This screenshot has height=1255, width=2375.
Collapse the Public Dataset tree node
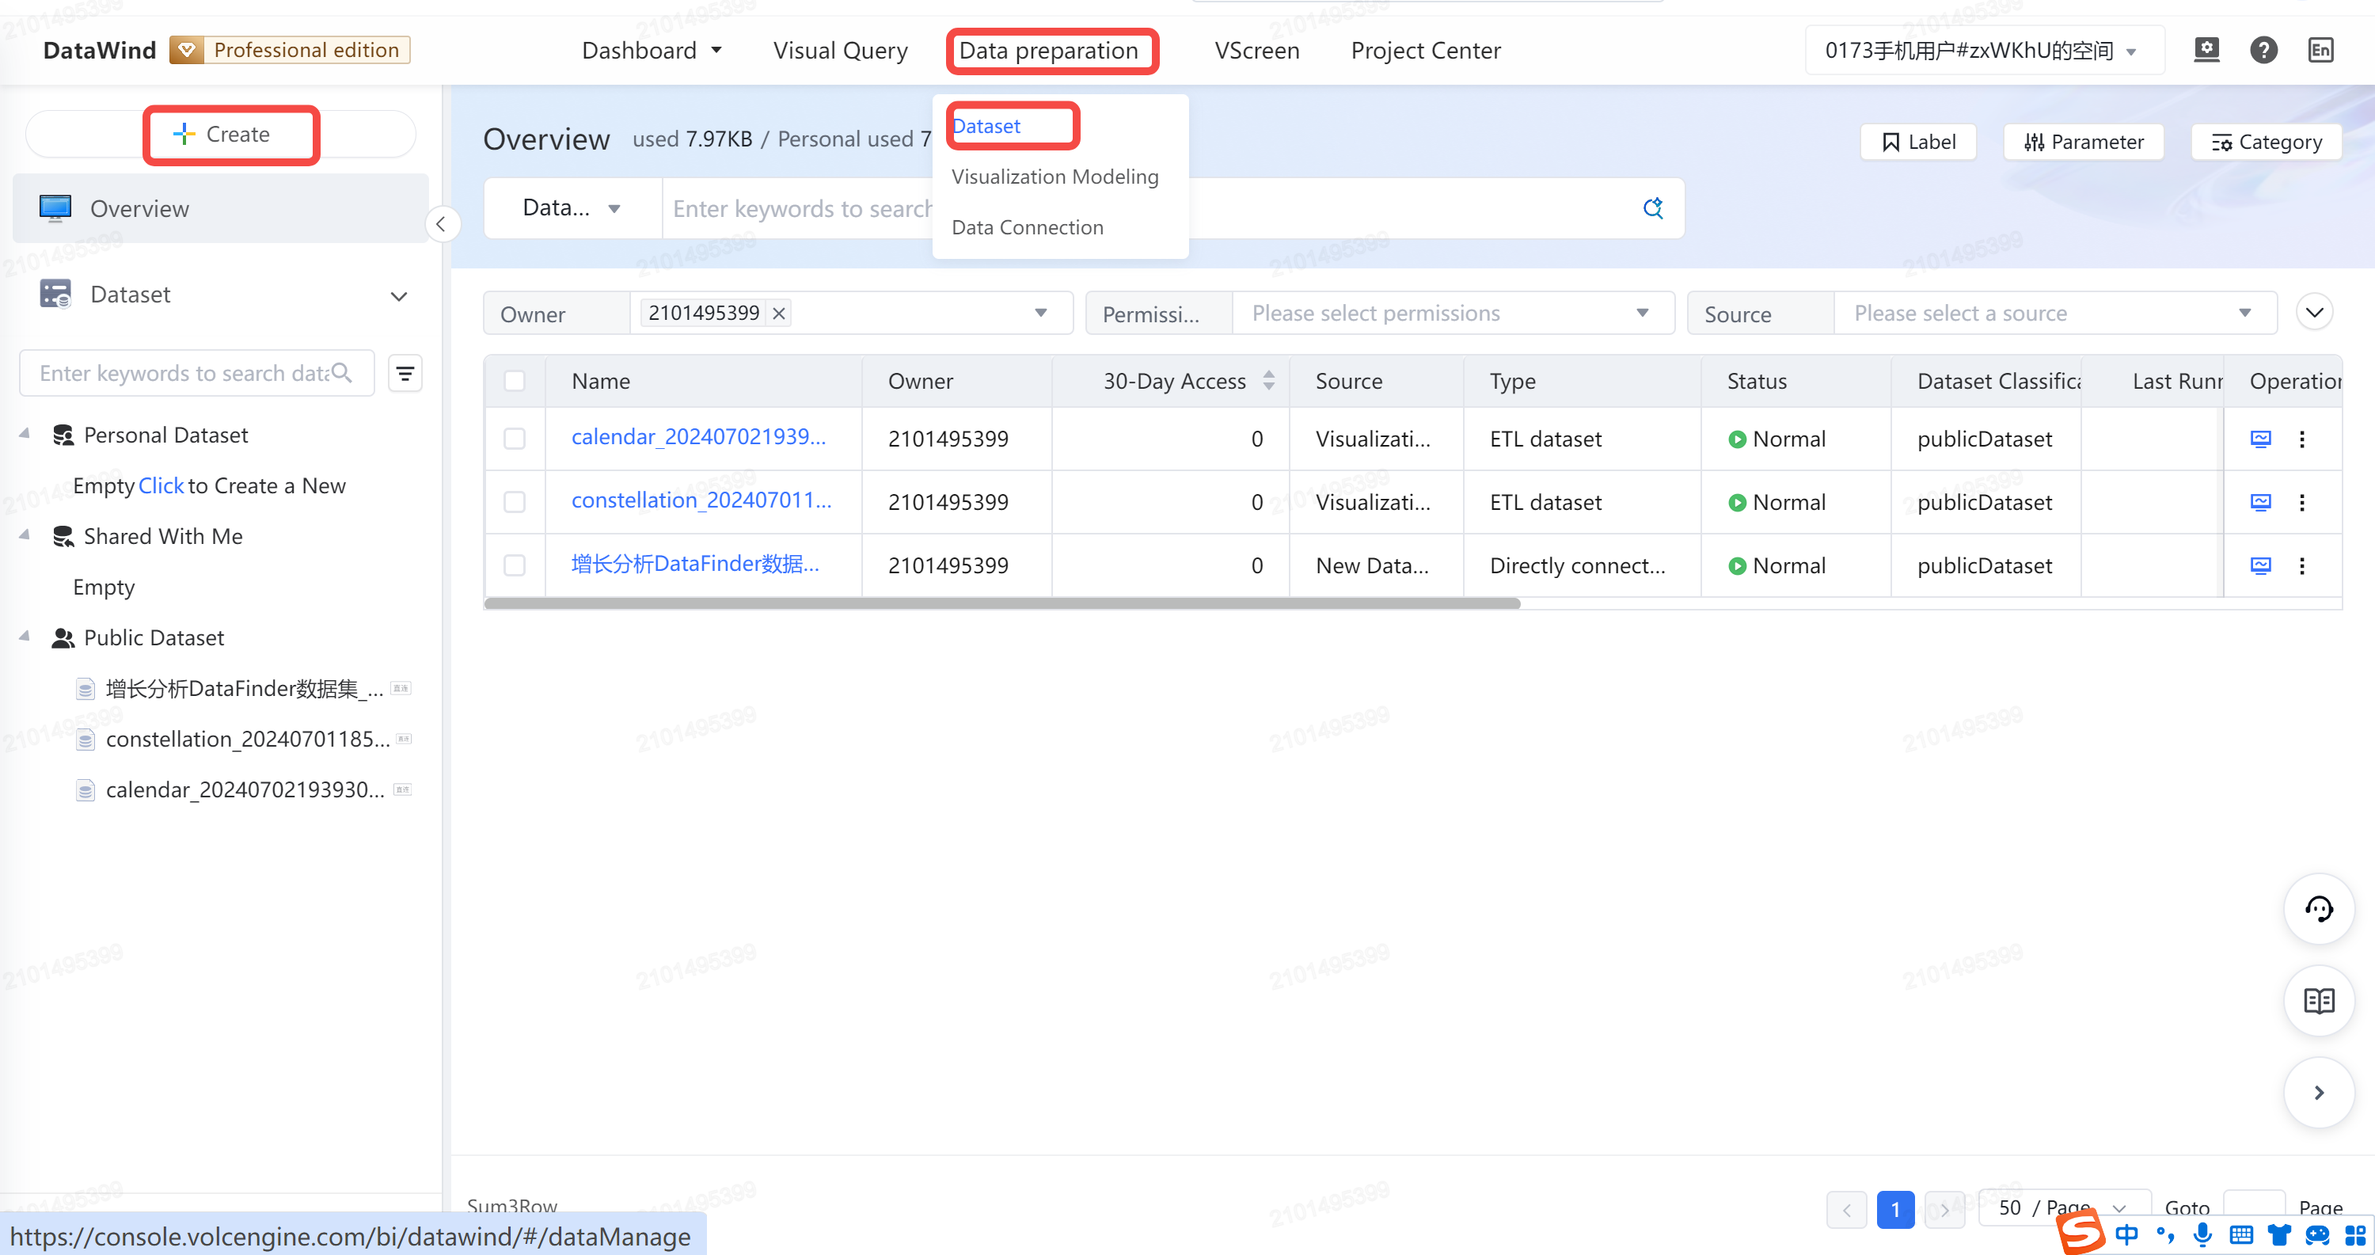(25, 637)
